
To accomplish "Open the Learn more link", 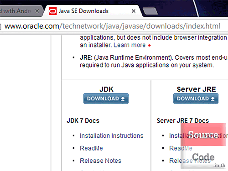I will coord(130,45).
